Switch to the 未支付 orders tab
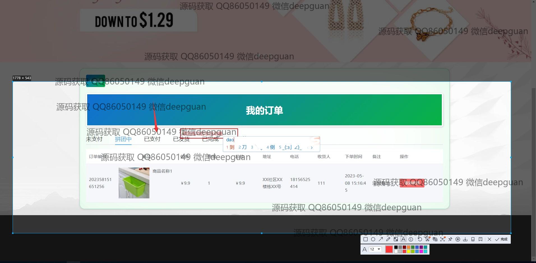 point(94,139)
